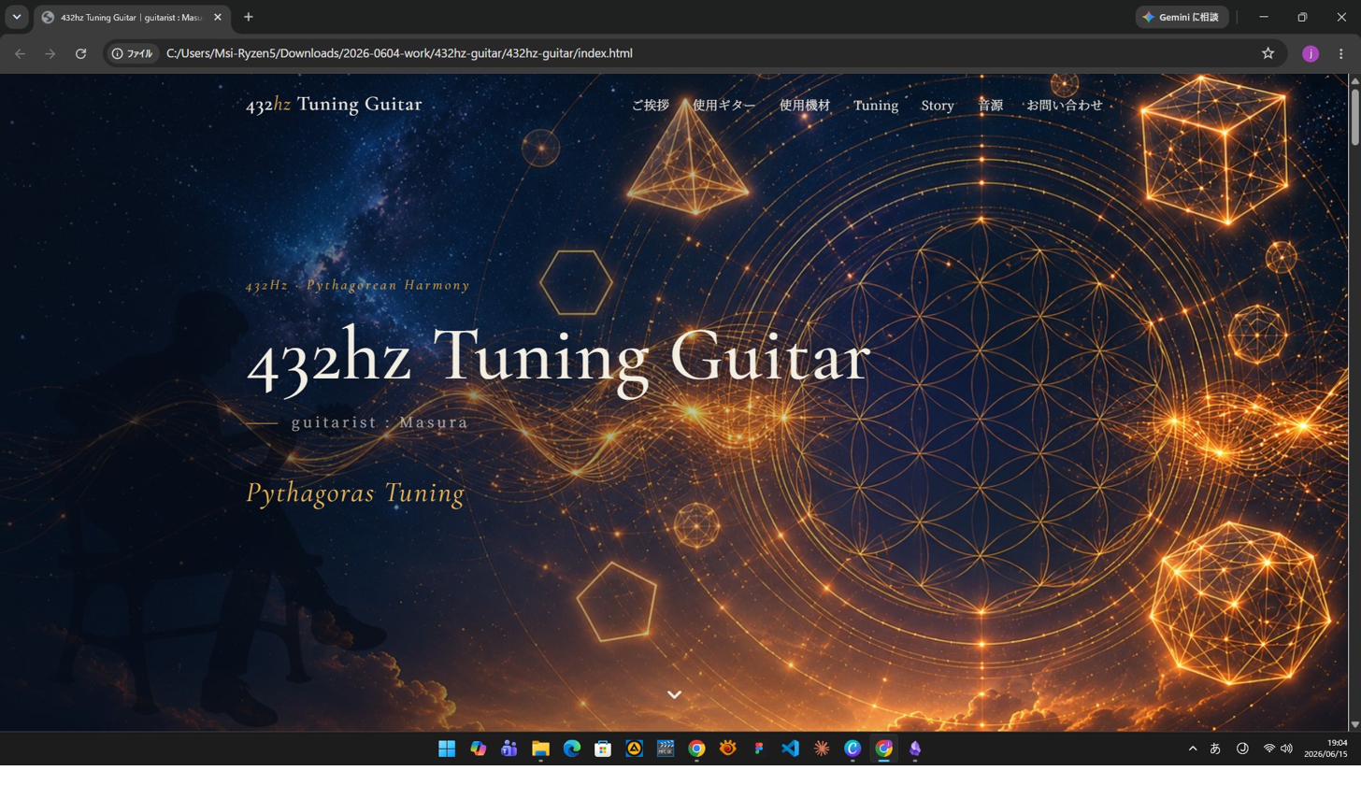1361x785 pixels.
Task: Open Microsoft Store from the taskbar
Action: coord(603,749)
